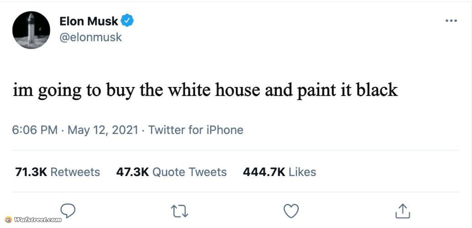
Task: Show the Quote Tweets list
Action: (189, 172)
